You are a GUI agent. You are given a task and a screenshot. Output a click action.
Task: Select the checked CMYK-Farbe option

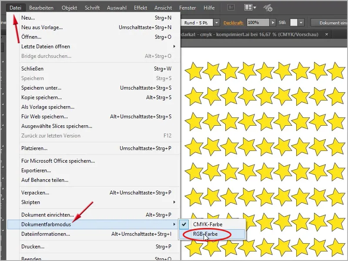coord(212,224)
